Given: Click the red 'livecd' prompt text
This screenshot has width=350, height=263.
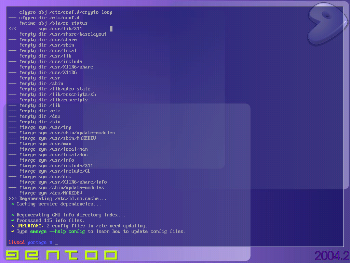Looking at the screenshot, I should click(16, 242).
